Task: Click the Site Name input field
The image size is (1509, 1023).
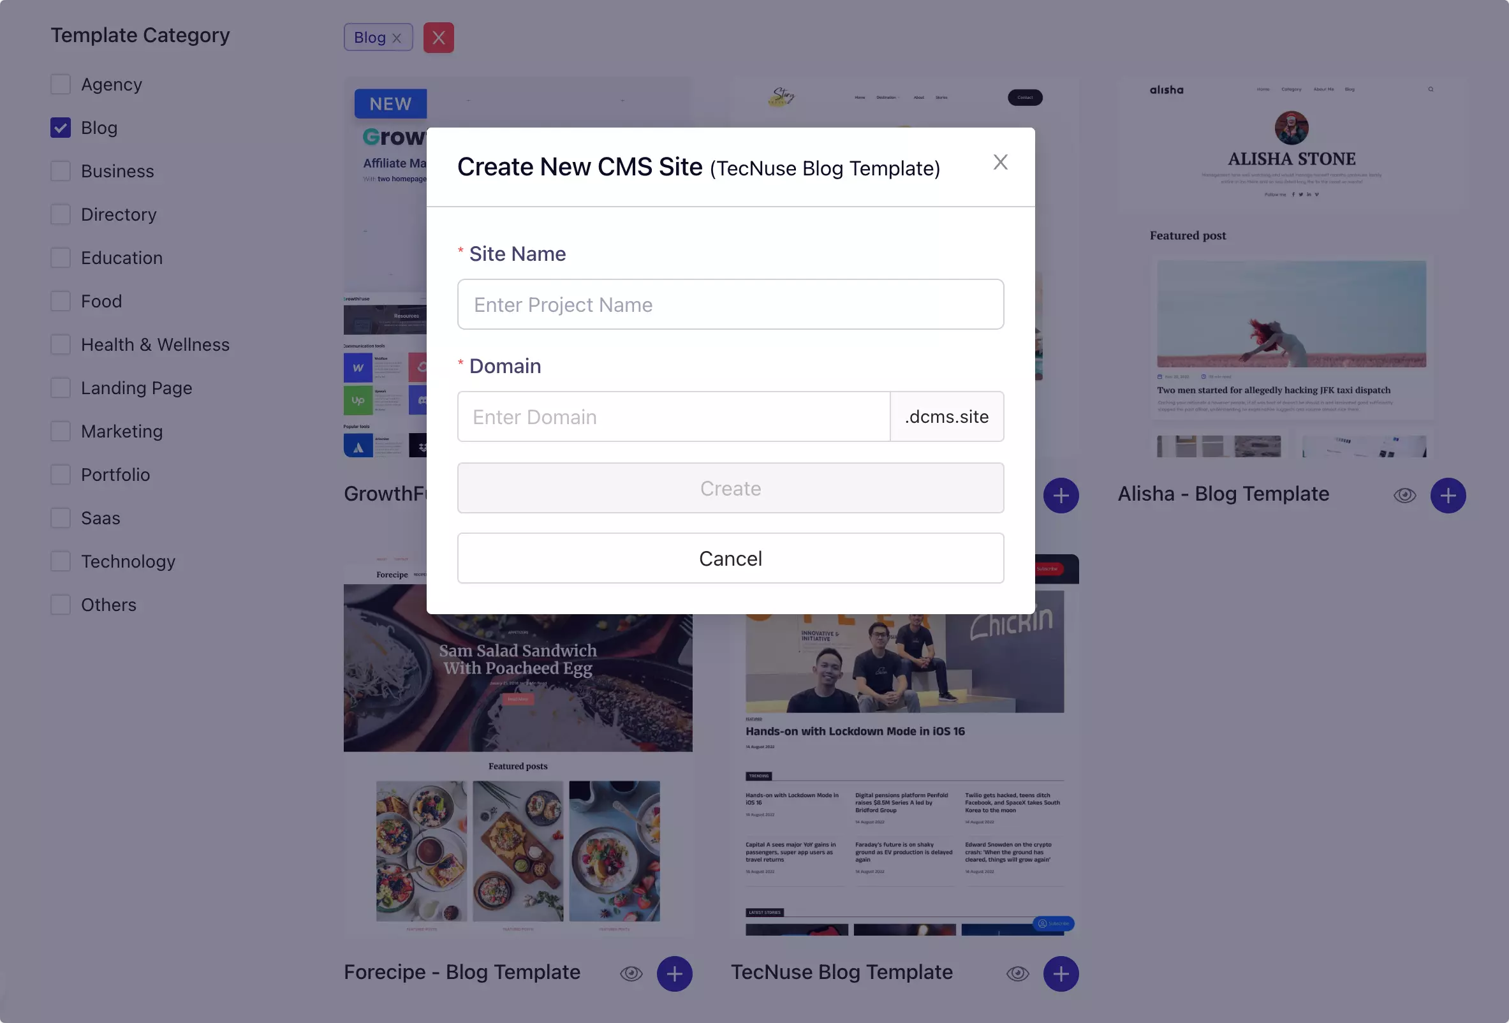Action: click(x=730, y=304)
